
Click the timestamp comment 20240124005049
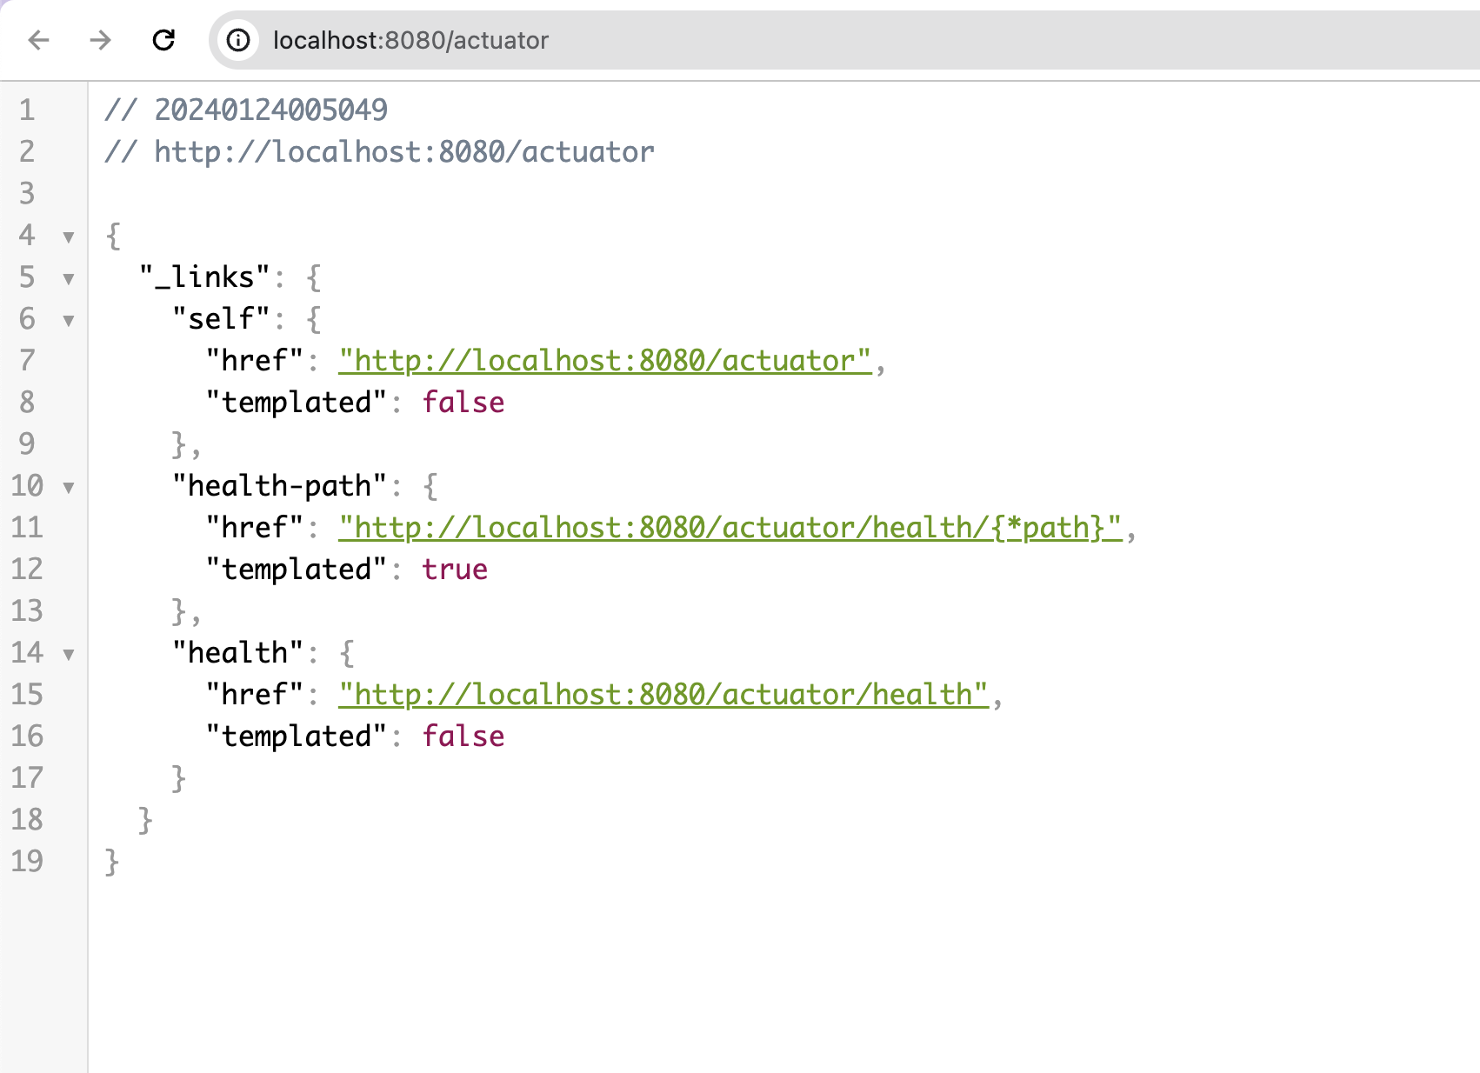(270, 110)
